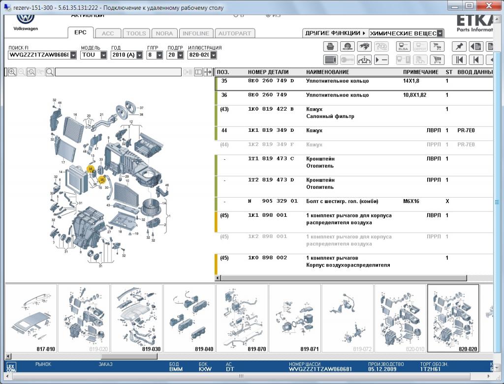Image resolution: width=504 pixels, height=384 pixels.
Task: Click the left-arrow document icon
Action: [476, 47]
